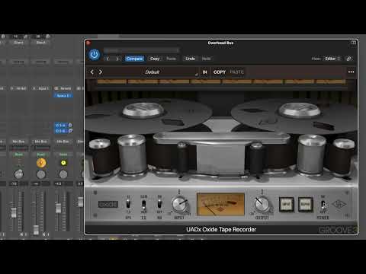Open the Default preset menu
This screenshot has height=274, width=366.
pyautogui.click(x=152, y=72)
